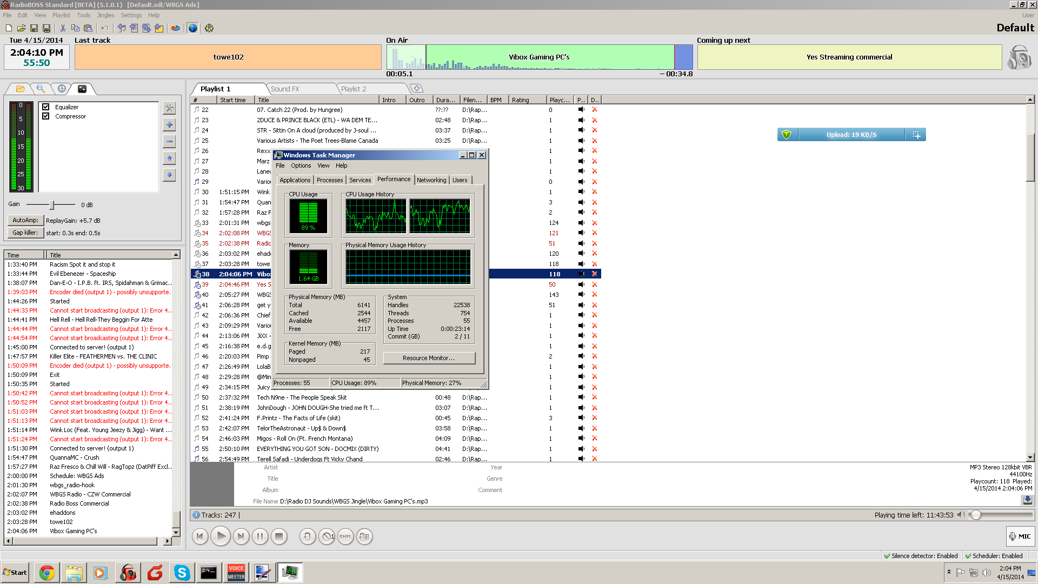Open Skype from the taskbar
1038x584 pixels.
(x=182, y=573)
